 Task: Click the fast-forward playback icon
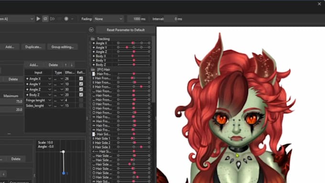point(53,19)
